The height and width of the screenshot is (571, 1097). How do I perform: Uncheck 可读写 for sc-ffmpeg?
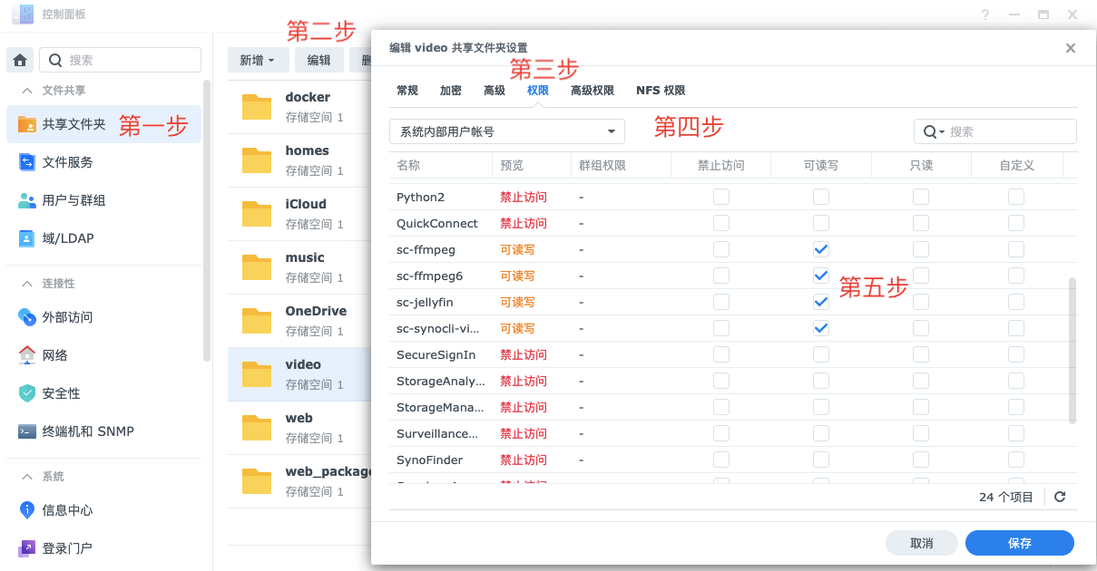click(821, 249)
